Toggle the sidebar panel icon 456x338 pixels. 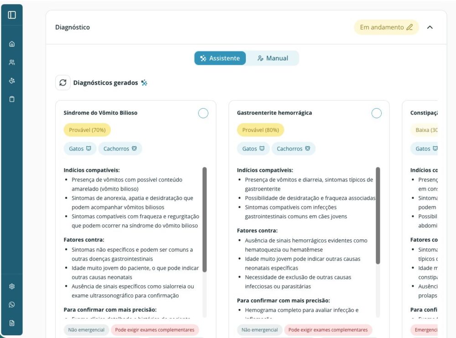12,15
